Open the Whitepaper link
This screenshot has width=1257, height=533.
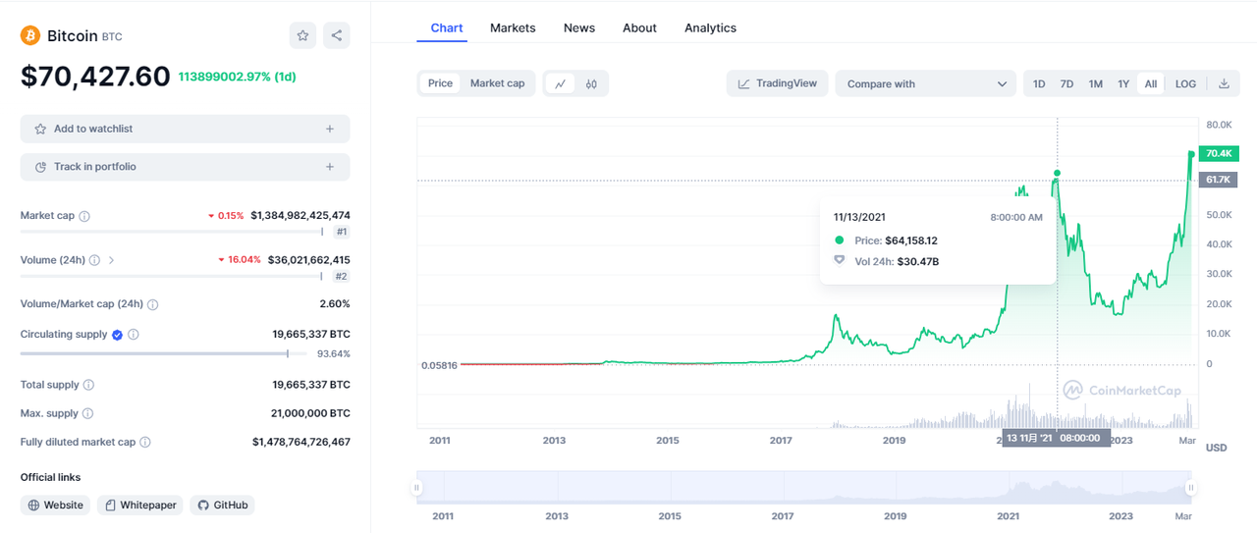click(139, 505)
